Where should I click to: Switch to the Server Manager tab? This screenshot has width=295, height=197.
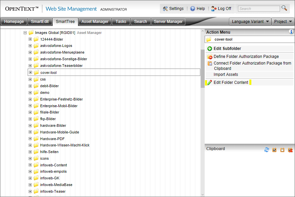pos(168,22)
